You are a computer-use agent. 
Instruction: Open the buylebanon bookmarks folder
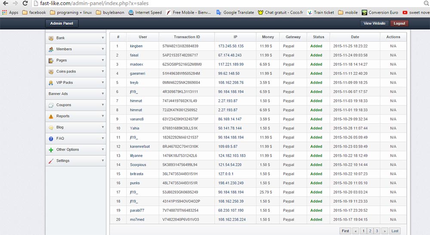110,12
